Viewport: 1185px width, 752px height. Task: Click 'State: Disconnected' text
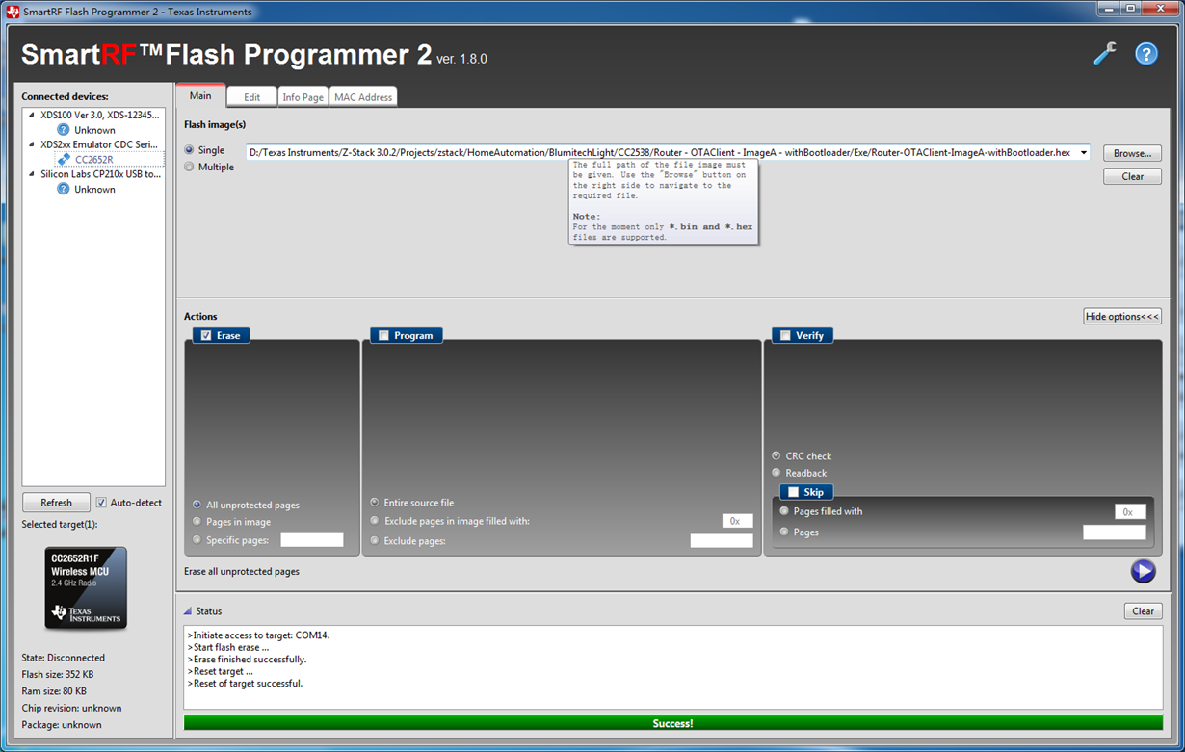[x=63, y=658]
